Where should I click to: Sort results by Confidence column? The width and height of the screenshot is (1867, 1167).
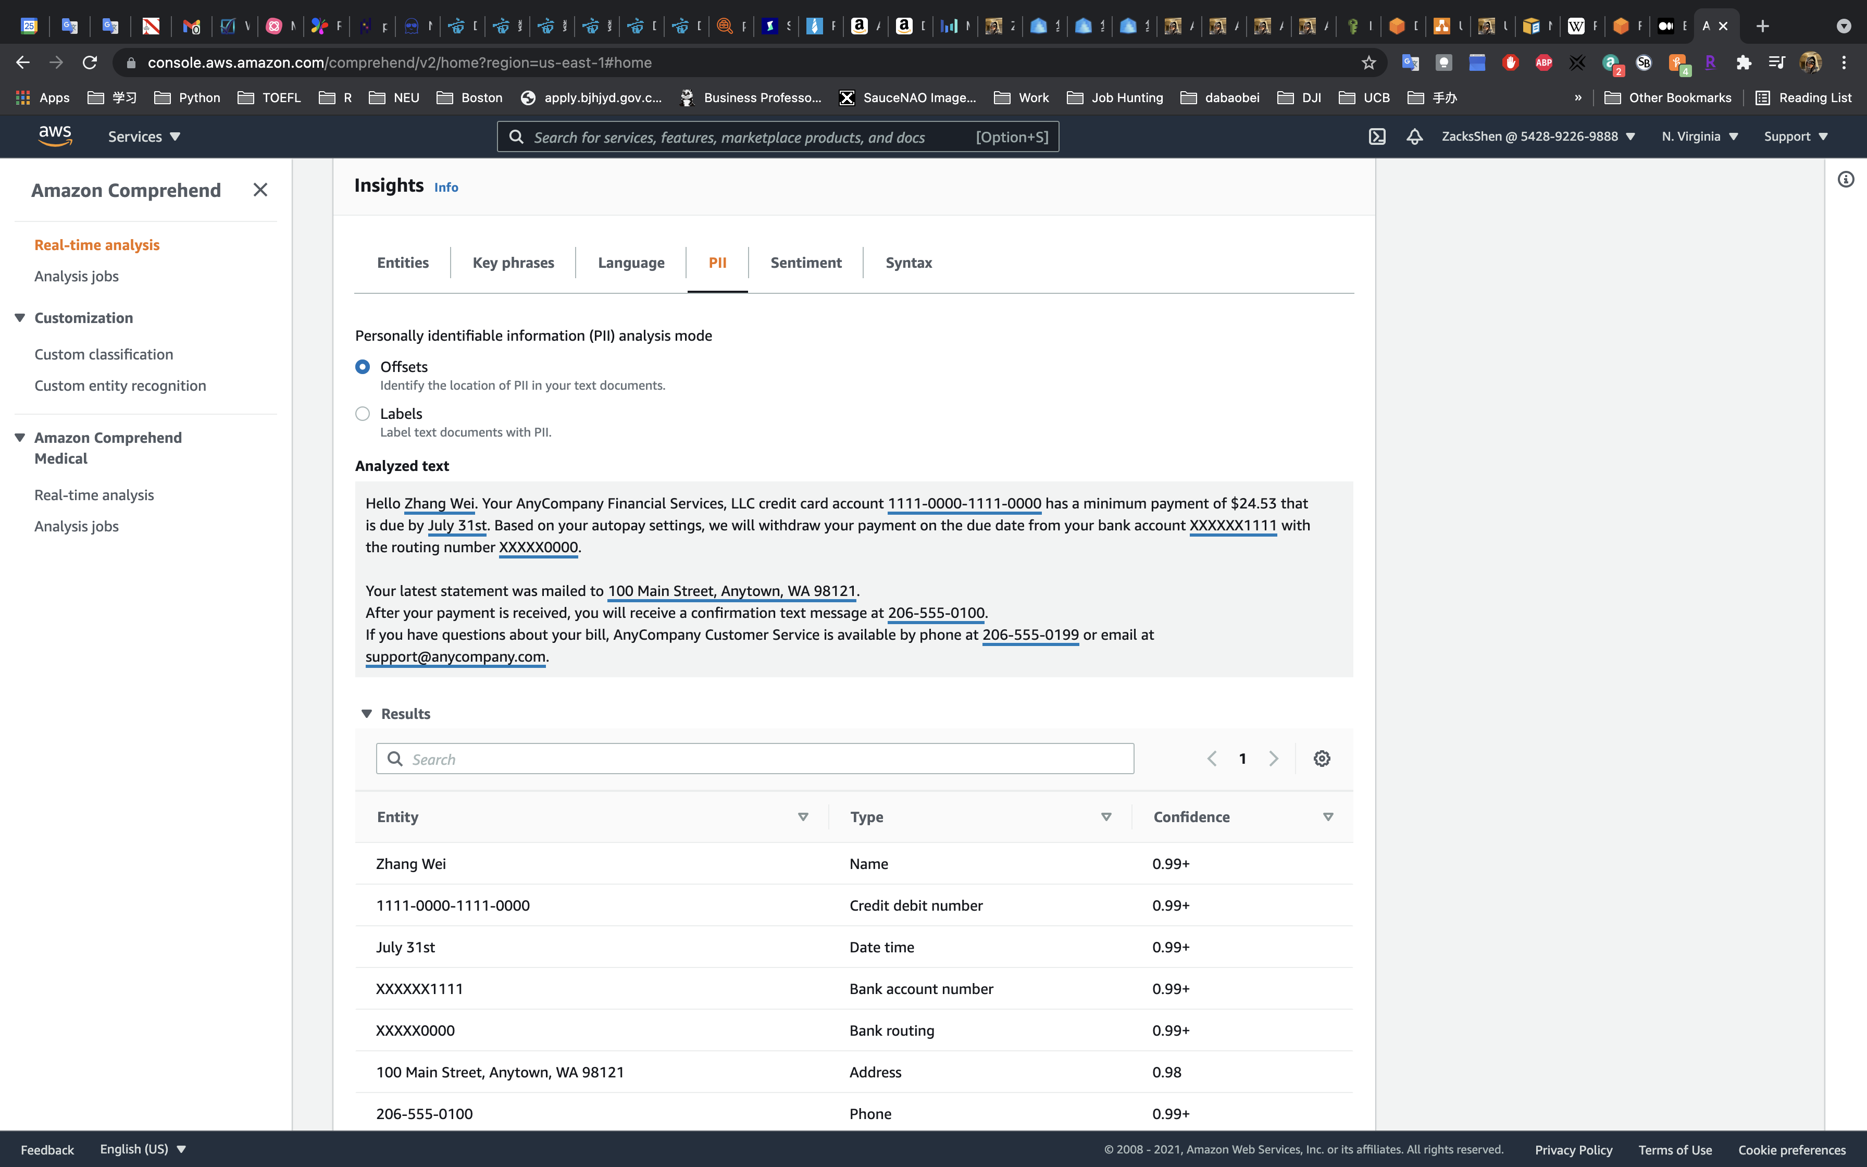pos(1327,816)
